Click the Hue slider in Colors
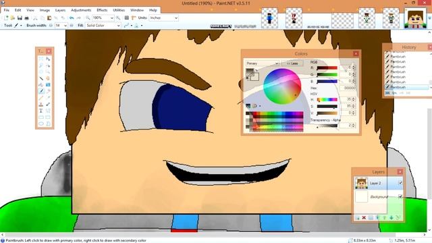This screenshot has width=432, height=243. 327,99
